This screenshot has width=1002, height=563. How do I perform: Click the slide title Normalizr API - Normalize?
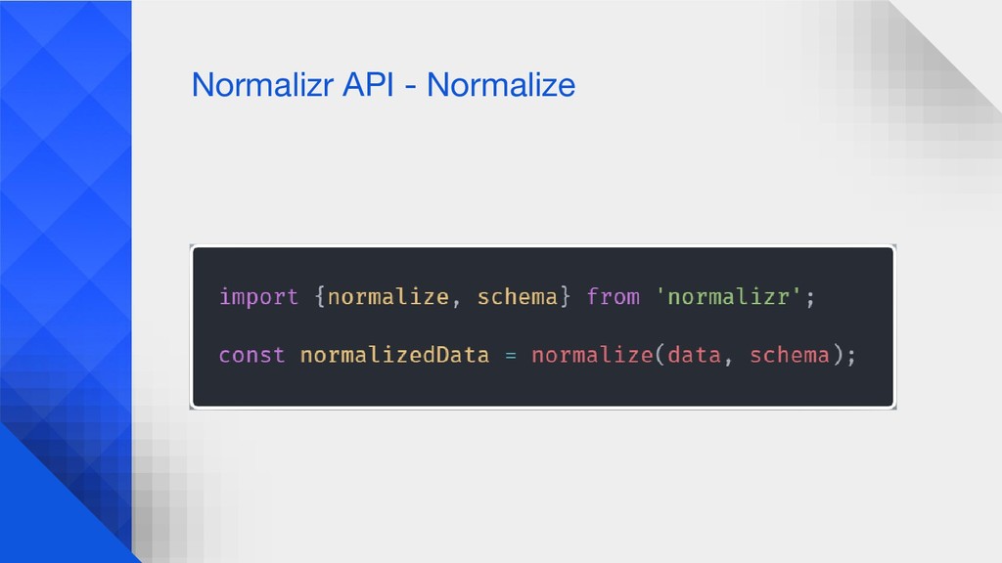click(384, 85)
